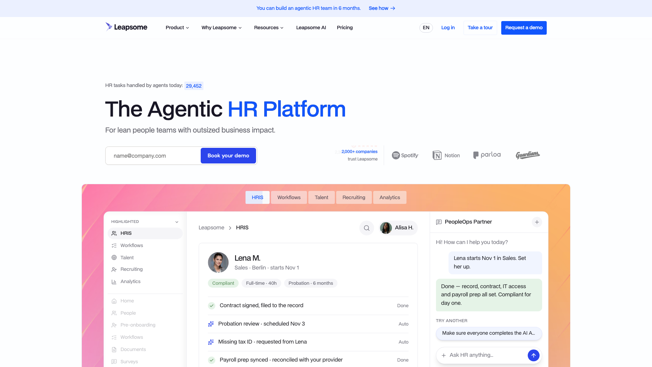Click the Make sure everyone completes suggestion chip
This screenshot has height=367, width=652.
click(x=489, y=333)
